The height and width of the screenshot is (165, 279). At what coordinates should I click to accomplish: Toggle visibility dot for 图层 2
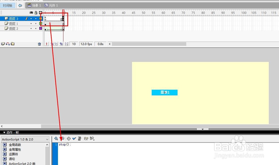point(31,29)
